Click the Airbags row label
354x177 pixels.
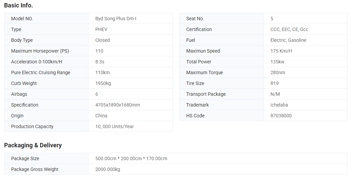click(x=19, y=94)
